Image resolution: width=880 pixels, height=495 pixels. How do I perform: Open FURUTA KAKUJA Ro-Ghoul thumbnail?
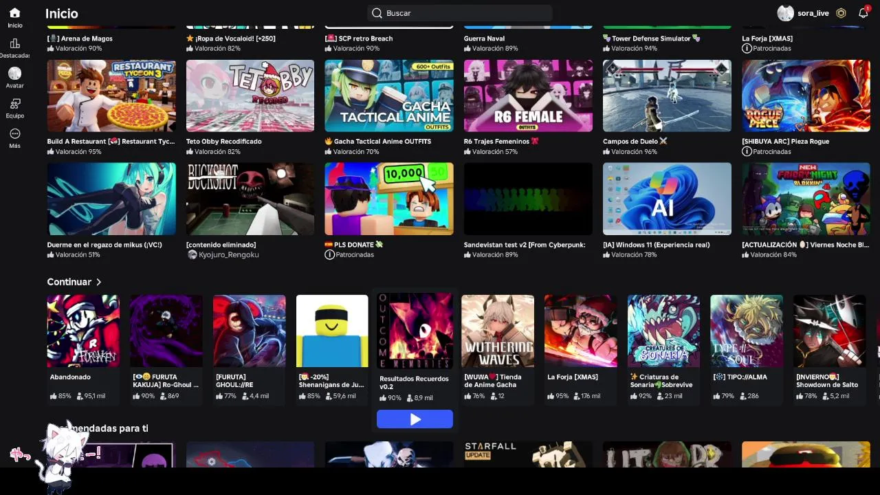pos(166,331)
